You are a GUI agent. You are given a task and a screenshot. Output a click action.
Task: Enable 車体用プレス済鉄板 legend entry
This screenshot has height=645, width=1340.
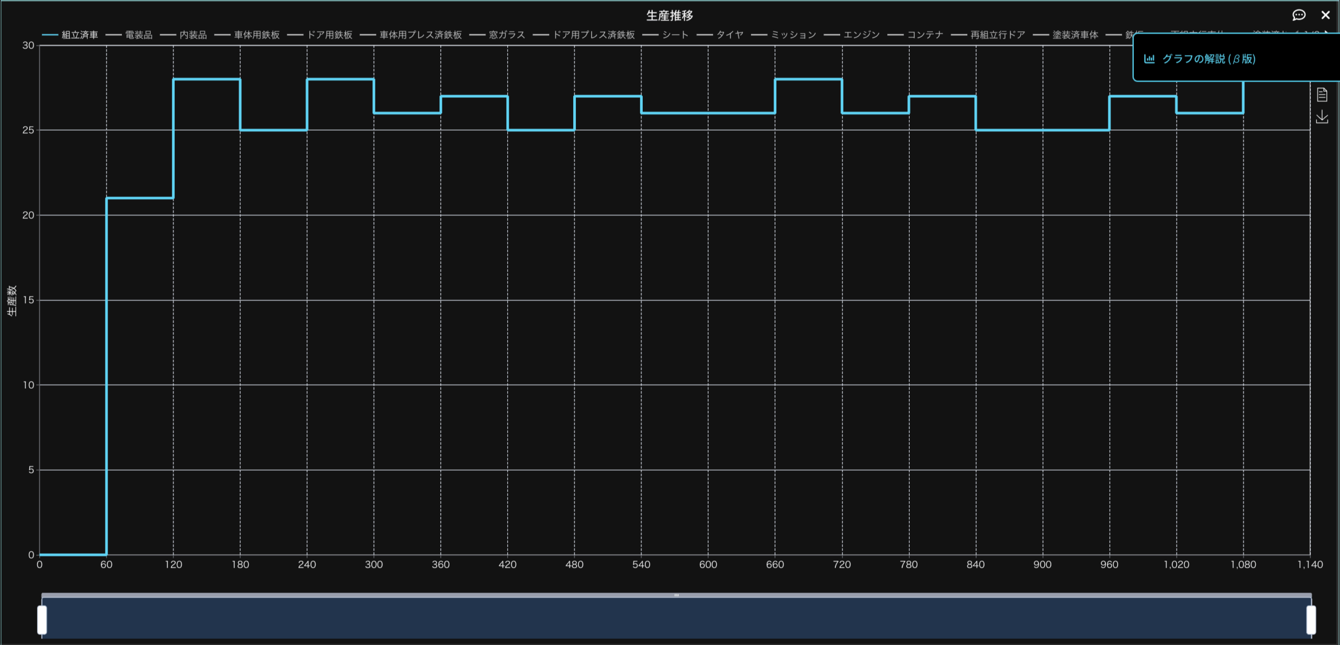click(x=420, y=35)
